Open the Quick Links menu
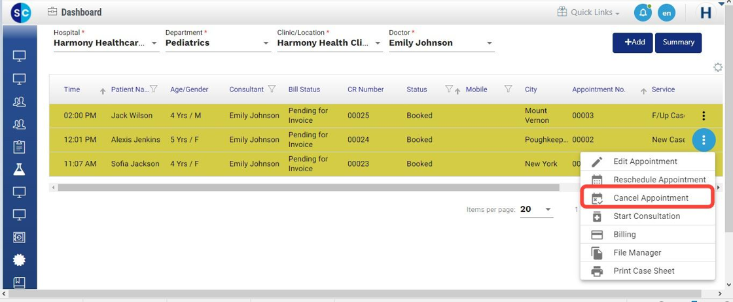Image resolution: width=733 pixels, height=302 pixels. (x=588, y=12)
